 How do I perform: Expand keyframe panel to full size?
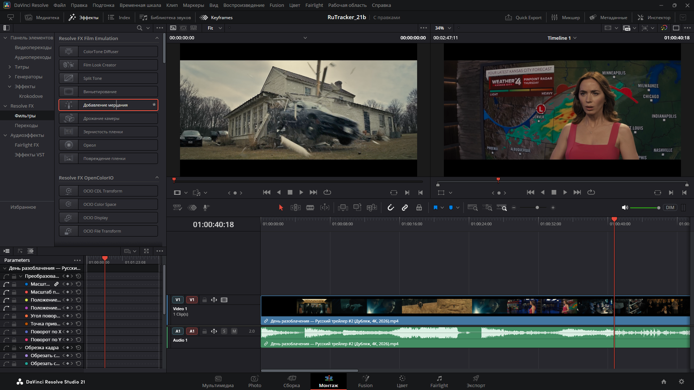[x=146, y=251]
